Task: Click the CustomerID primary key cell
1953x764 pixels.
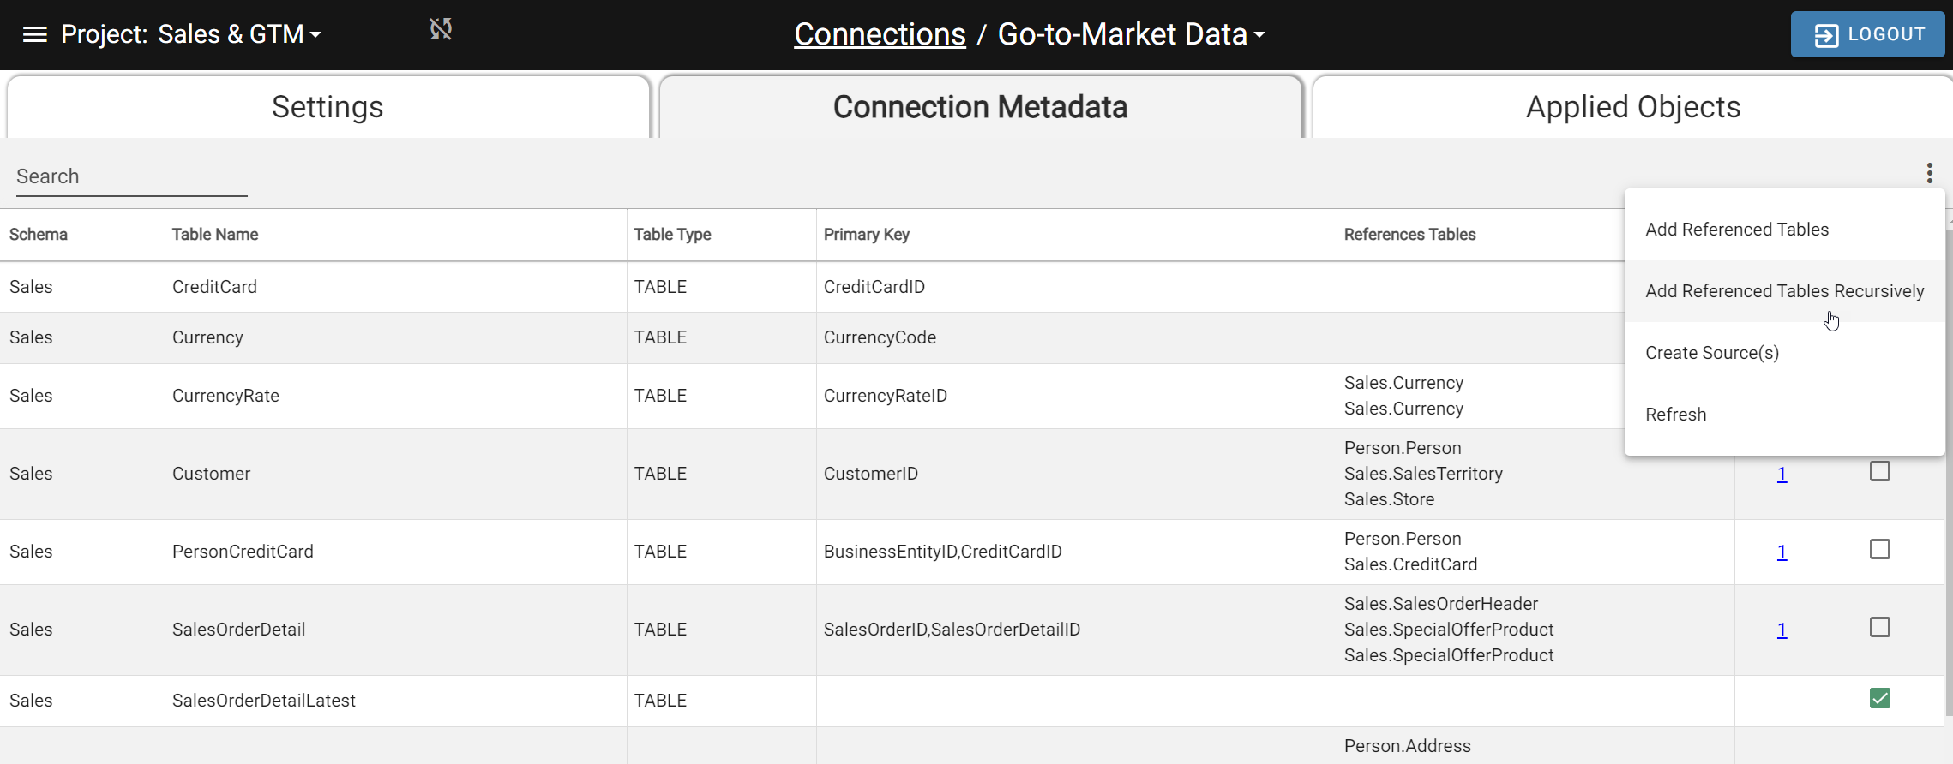Action: (1076, 474)
